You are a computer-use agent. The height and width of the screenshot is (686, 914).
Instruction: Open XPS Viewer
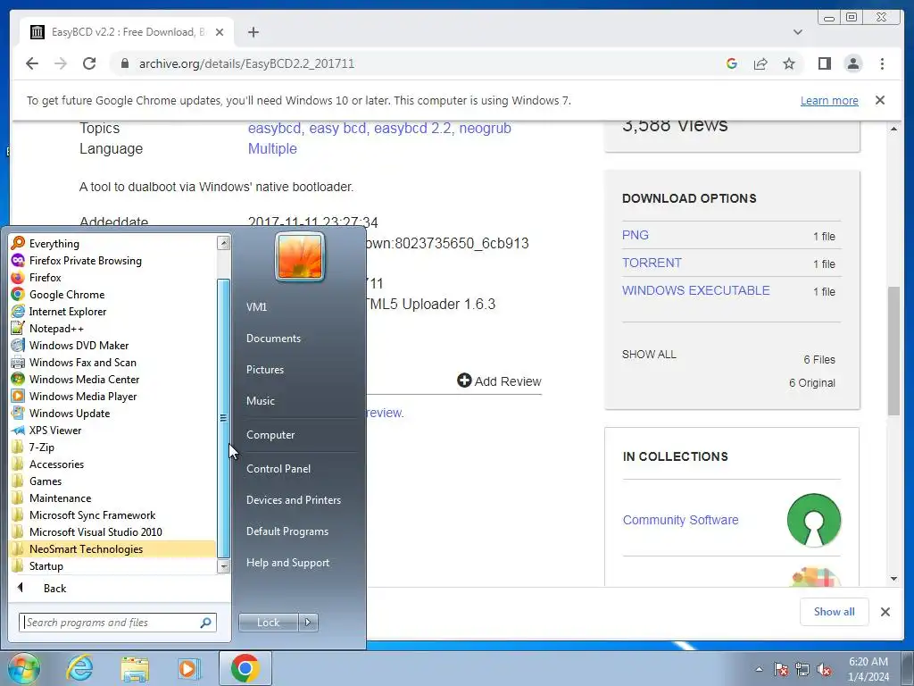[54, 430]
